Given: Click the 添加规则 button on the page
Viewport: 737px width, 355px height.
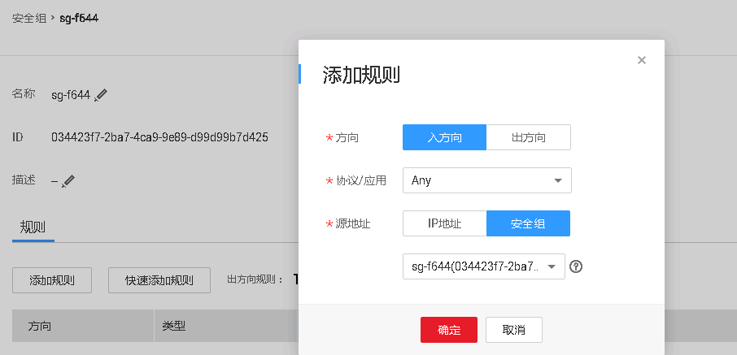Looking at the screenshot, I should 52,280.
